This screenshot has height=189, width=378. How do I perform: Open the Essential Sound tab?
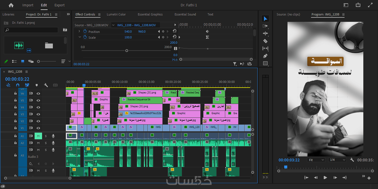point(185,14)
